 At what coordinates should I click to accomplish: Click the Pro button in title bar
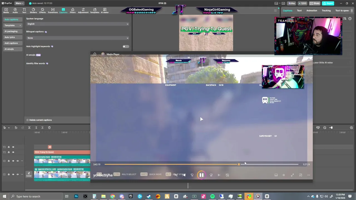(x=291, y=3)
